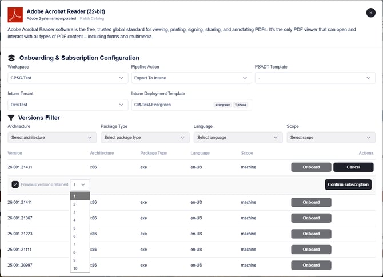Click version number 25.001.20997
The image size is (383, 277).
[x=20, y=265]
